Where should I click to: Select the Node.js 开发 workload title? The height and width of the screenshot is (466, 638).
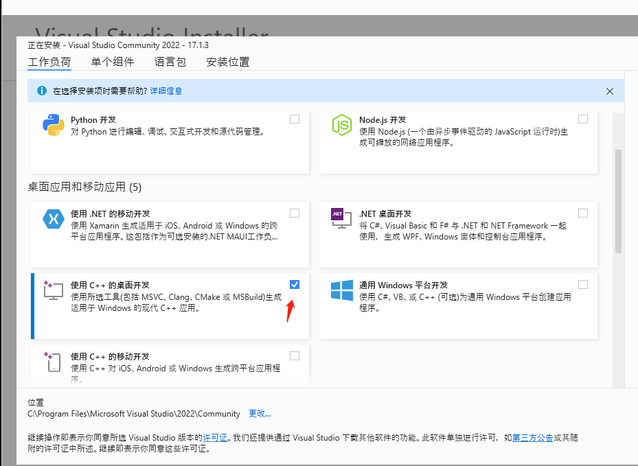click(383, 120)
